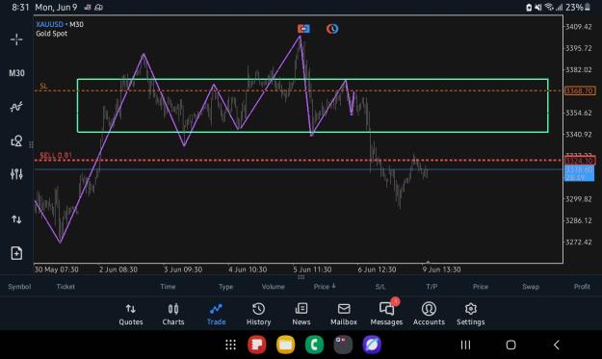
Task: Click the Profit column header
Action: coord(582,287)
